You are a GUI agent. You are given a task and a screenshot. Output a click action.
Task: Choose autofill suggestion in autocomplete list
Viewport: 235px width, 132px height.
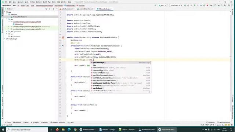pos(120,85)
